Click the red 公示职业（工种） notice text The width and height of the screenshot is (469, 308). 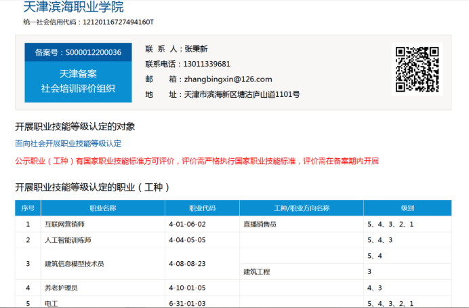point(197,161)
